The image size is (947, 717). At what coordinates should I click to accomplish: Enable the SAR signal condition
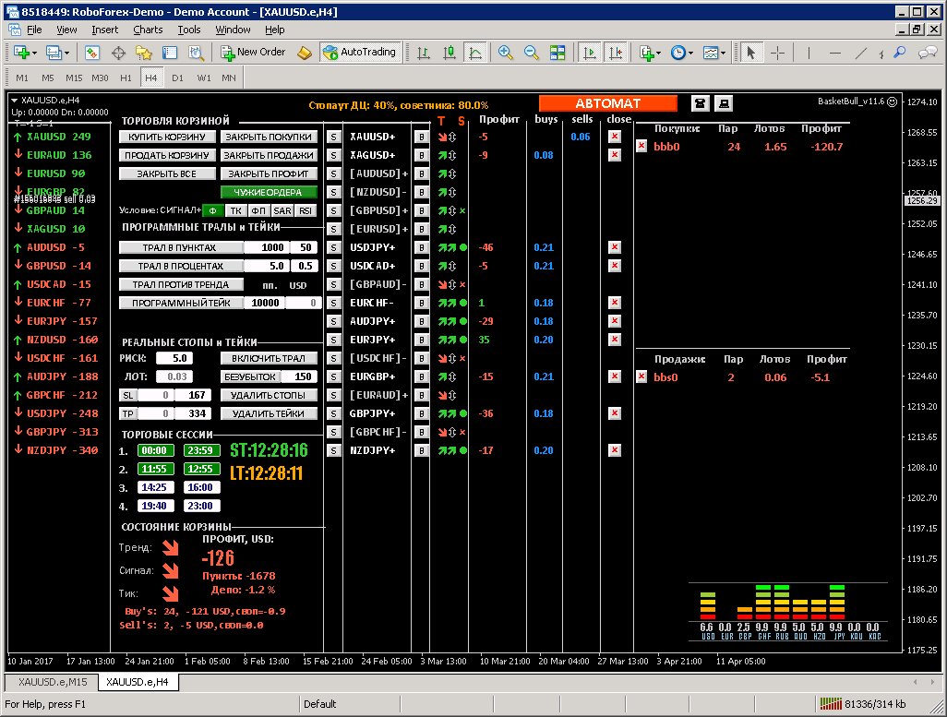point(282,210)
